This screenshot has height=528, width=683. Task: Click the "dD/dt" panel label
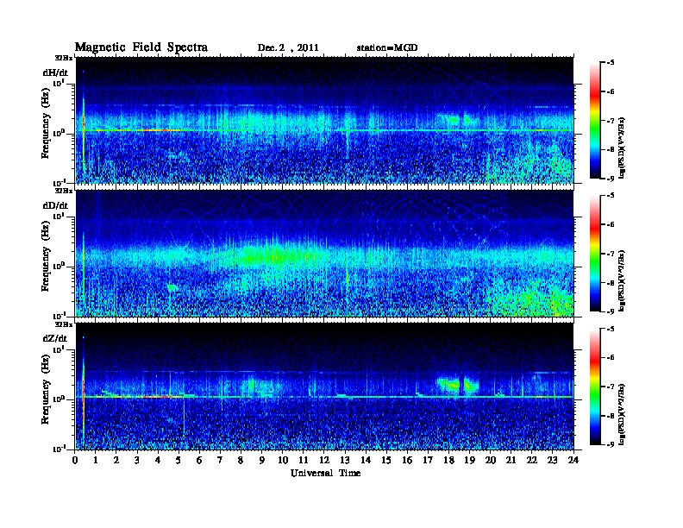(55, 205)
